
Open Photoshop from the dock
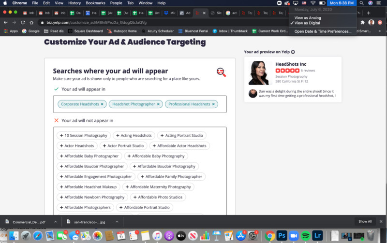[x=282, y=236]
